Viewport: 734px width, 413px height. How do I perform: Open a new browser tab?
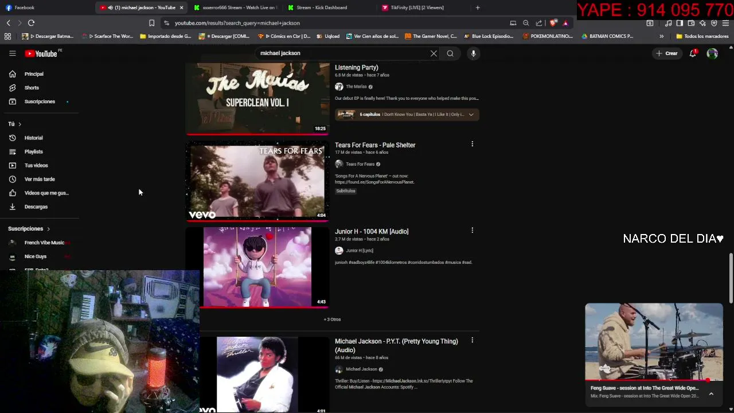pyautogui.click(x=478, y=7)
